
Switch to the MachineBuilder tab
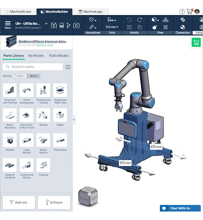click(x=54, y=12)
